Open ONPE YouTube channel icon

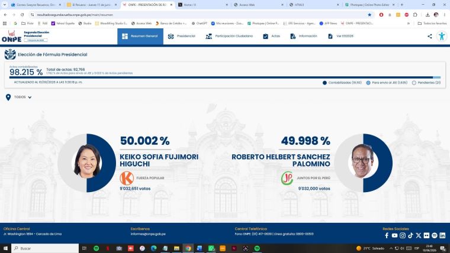point(394,235)
